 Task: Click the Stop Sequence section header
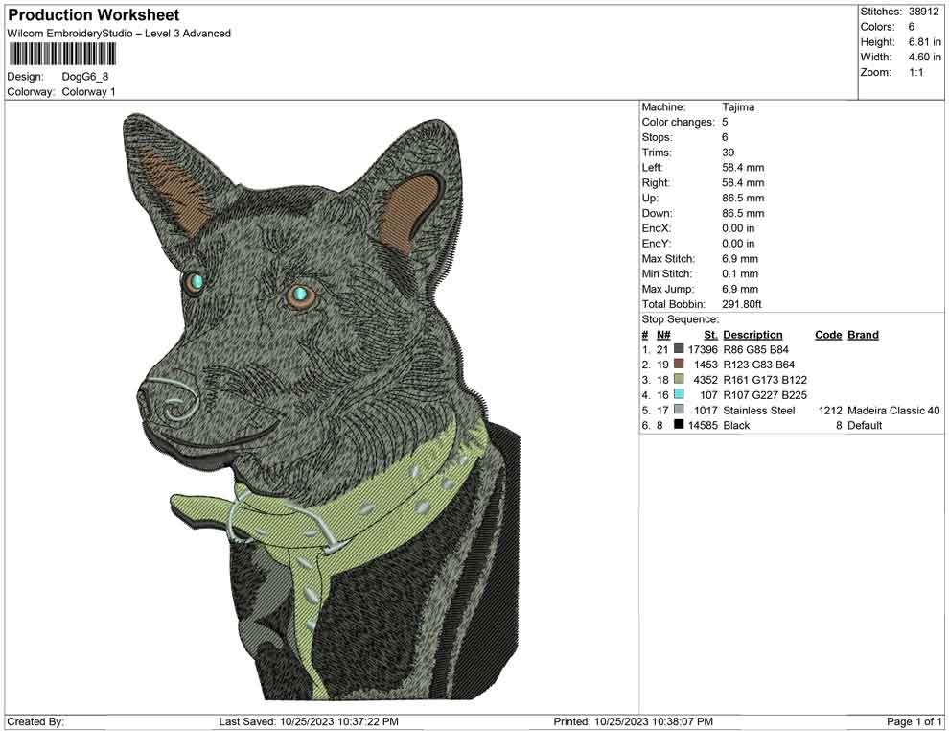point(681,318)
